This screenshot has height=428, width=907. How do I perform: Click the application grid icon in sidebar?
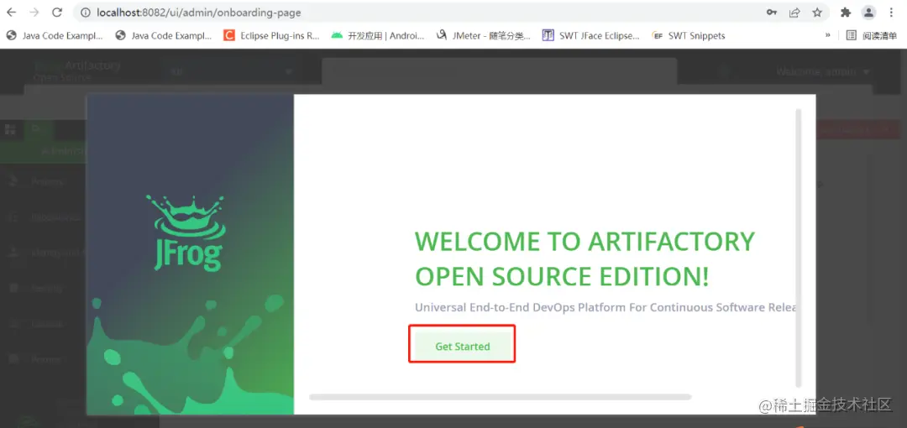(10, 129)
